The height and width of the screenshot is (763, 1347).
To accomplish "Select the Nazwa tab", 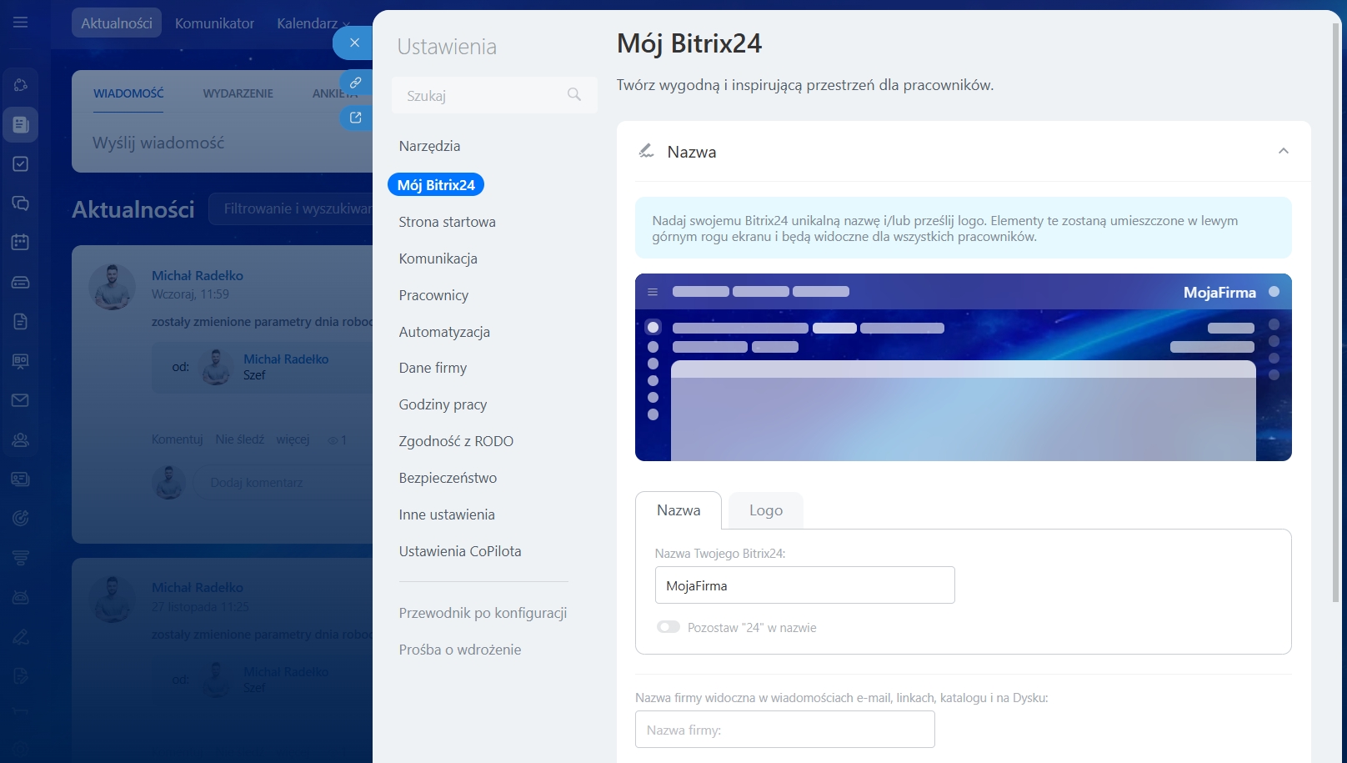I will point(679,510).
